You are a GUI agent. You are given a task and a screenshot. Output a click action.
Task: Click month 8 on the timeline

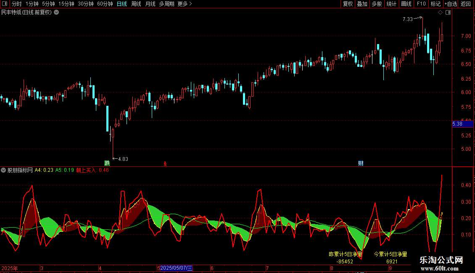pos(332,268)
